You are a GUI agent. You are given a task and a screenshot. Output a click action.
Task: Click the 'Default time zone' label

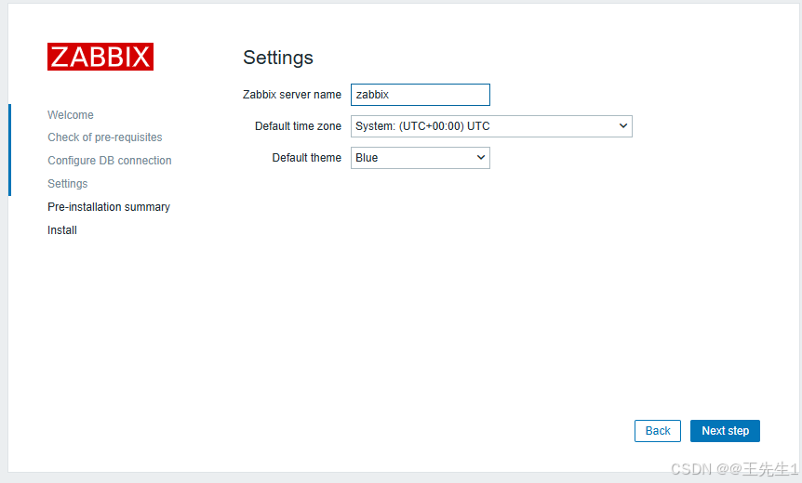click(298, 126)
